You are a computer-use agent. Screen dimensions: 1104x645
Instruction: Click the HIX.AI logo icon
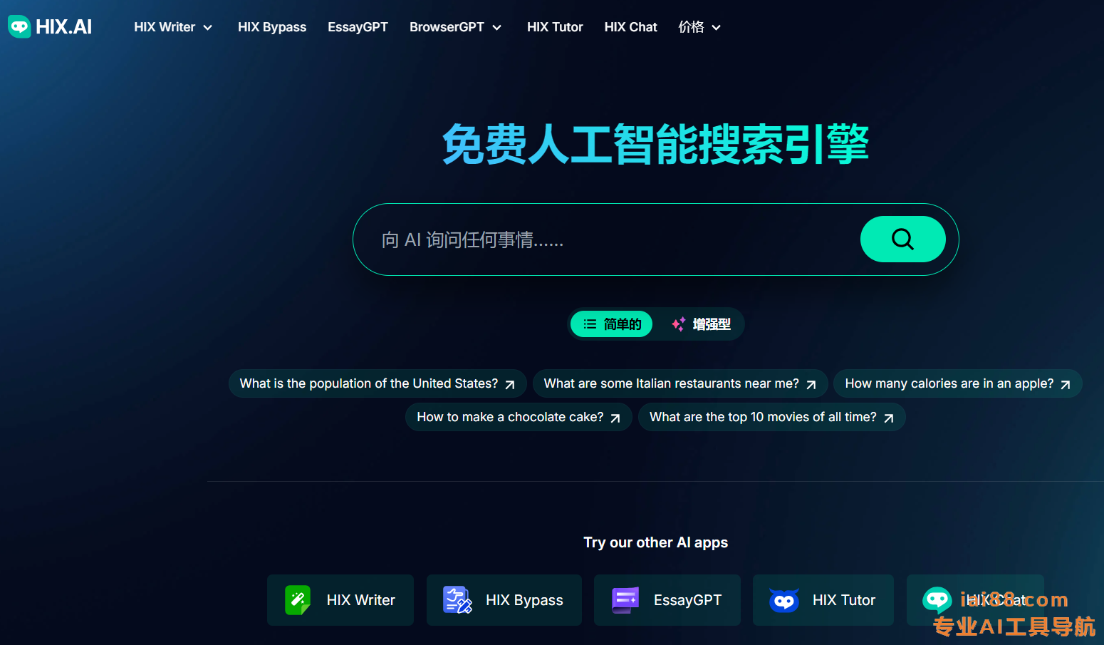19,26
